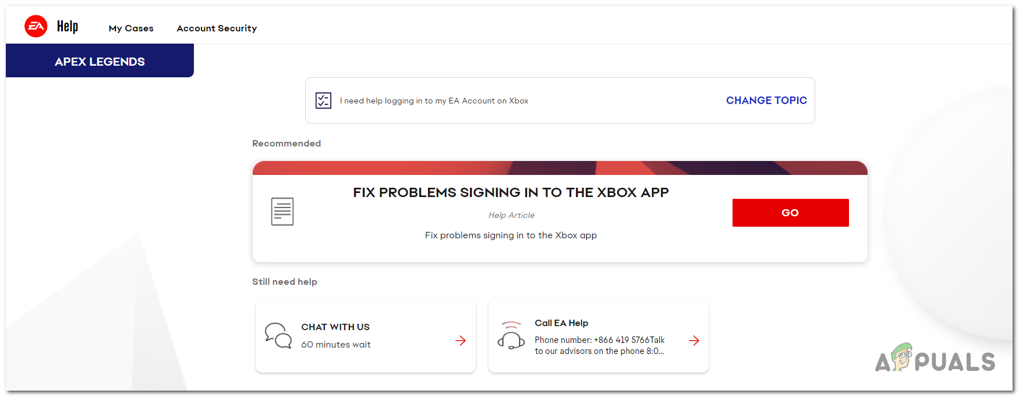
Task: Click the Appuals watermark logo
Action: [x=935, y=359]
